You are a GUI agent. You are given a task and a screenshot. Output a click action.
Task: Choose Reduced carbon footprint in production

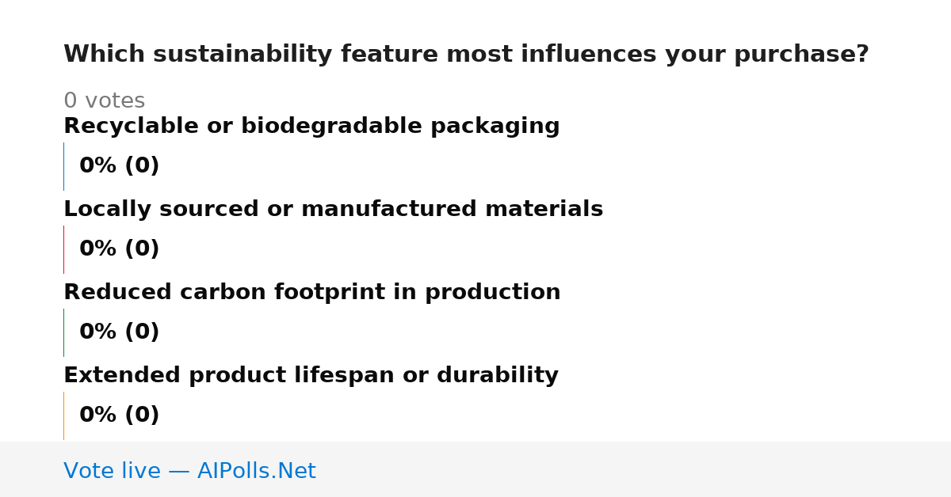(311, 293)
